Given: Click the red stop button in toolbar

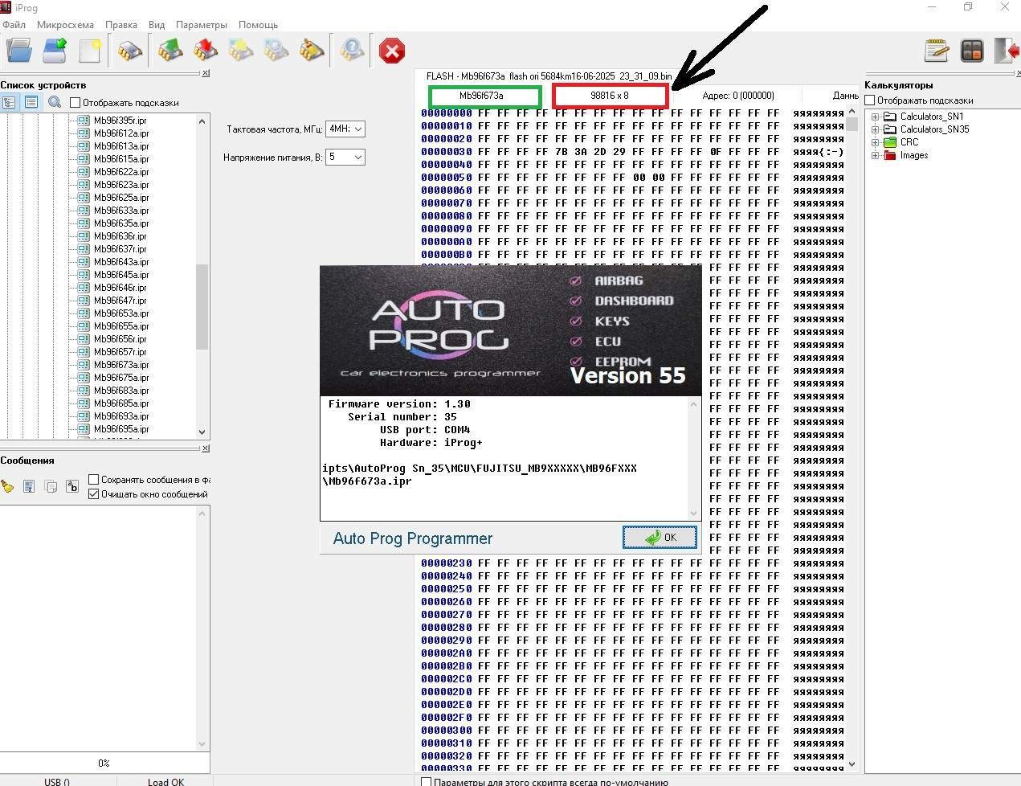Looking at the screenshot, I should pos(392,51).
